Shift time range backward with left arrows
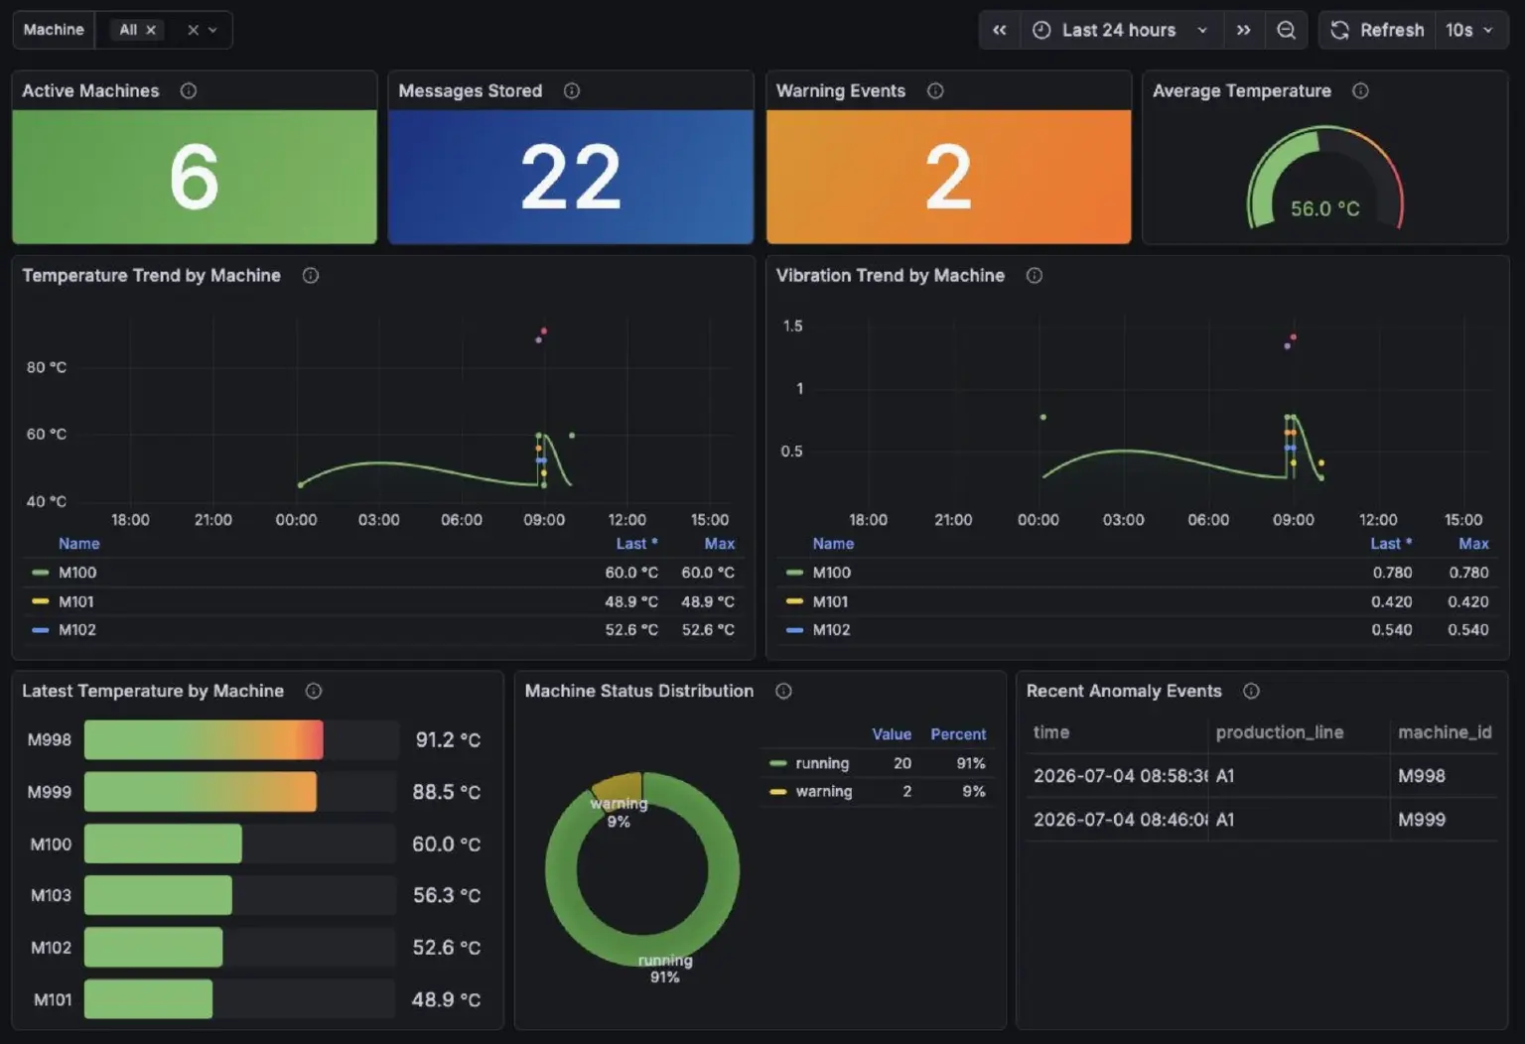This screenshot has width=1525, height=1044. 1000,30
